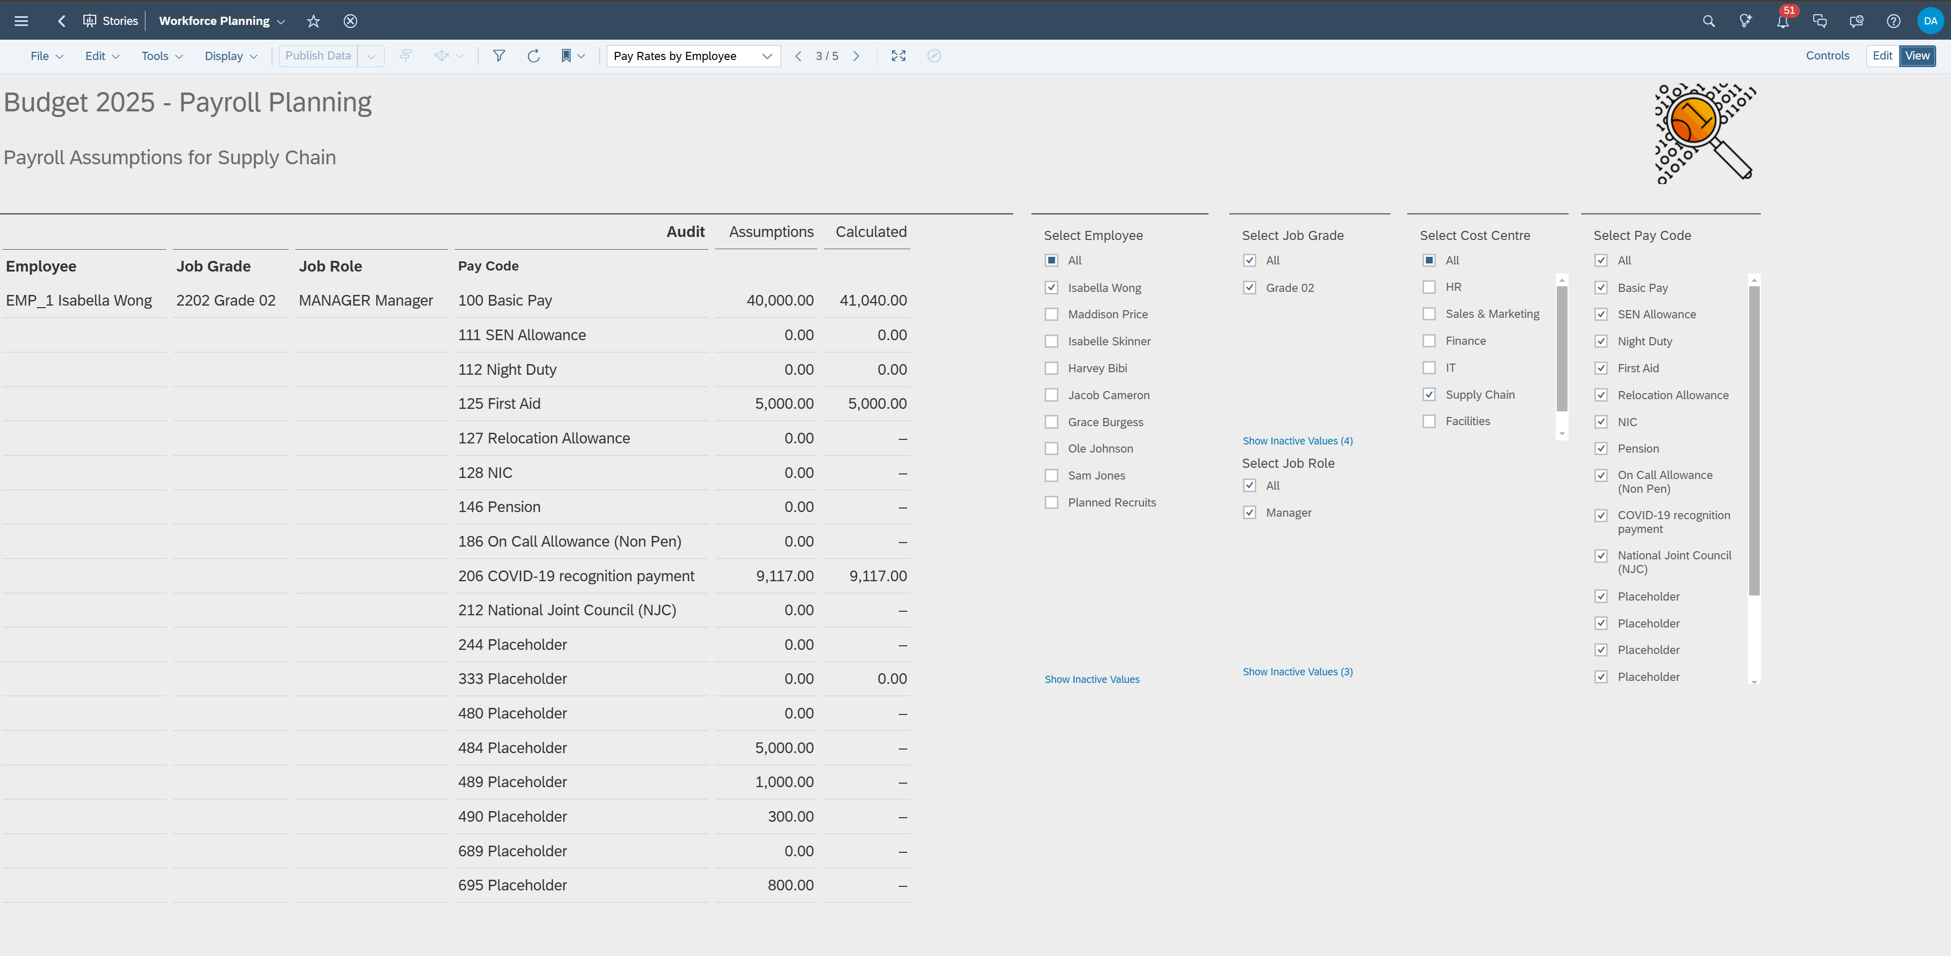Go back using the left chevron arrow

click(x=62, y=21)
